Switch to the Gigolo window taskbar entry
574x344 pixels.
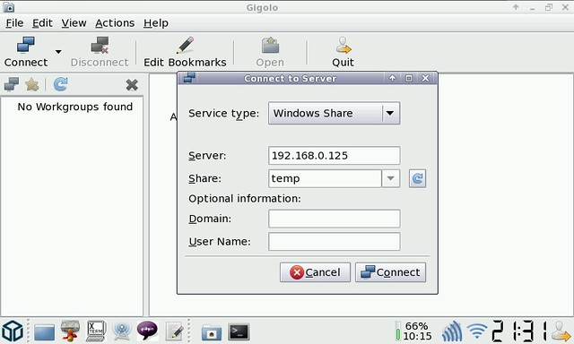pyautogui.click(x=212, y=332)
